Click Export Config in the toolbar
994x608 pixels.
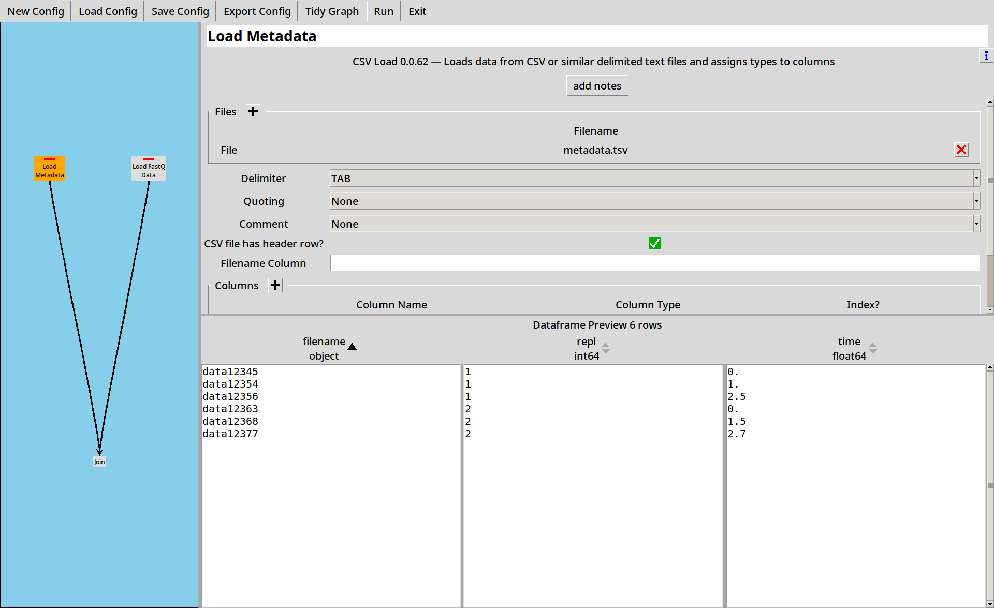257,11
